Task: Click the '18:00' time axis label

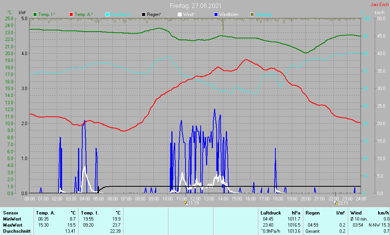Action: tap(278, 199)
